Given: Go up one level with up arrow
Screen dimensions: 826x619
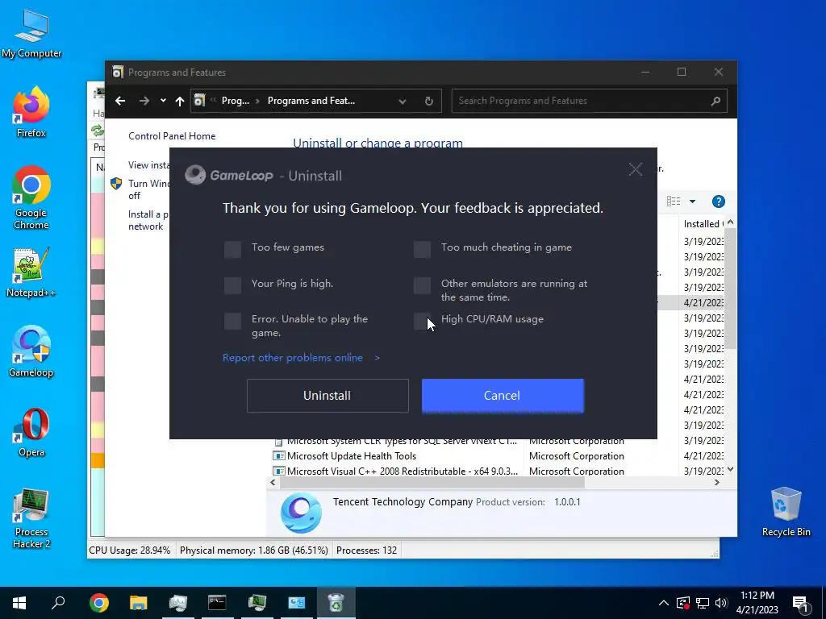Looking at the screenshot, I should tap(180, 101).
